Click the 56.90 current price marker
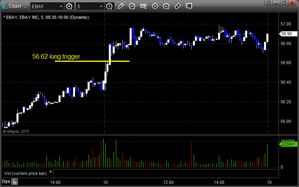The image size is (299, 187). click(x=288, y=34)
